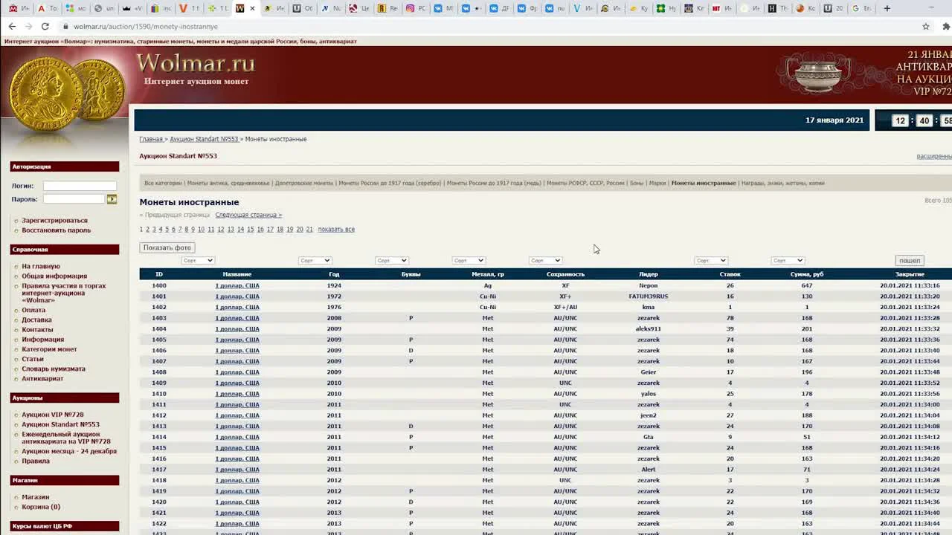Screen dimensions: 952x535
Task: Open a new browser tab with plus
Action: pyautogui.click(x=887, y=8)
